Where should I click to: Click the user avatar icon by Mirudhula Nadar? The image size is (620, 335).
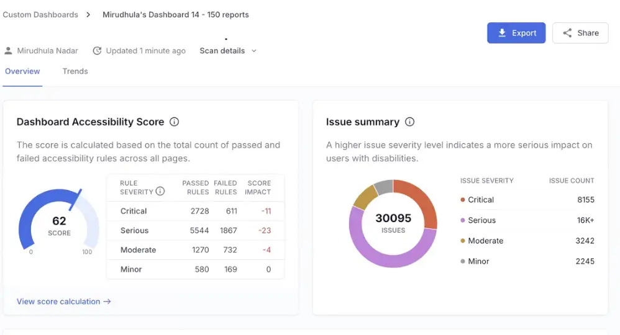point(8,51)
